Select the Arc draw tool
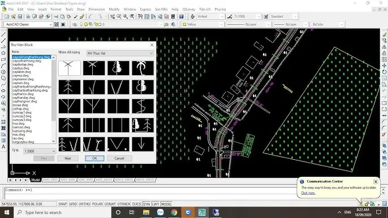Image resolution: width=388 pixels, height=218 pixels. coord(3,66)
